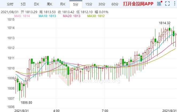The image size is (177, 112).
Task: Click the 1814.32 high price marker
Action: (165, 23)
